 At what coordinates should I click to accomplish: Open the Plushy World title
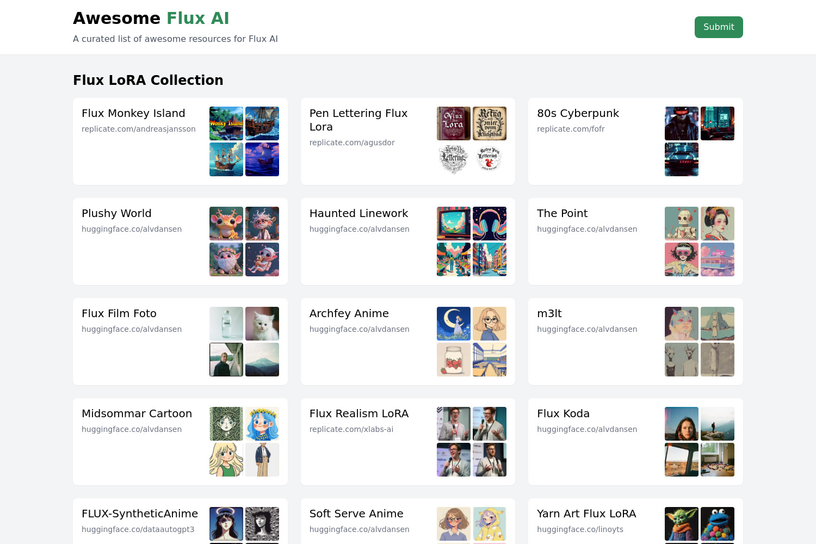(x=116, y=213)
